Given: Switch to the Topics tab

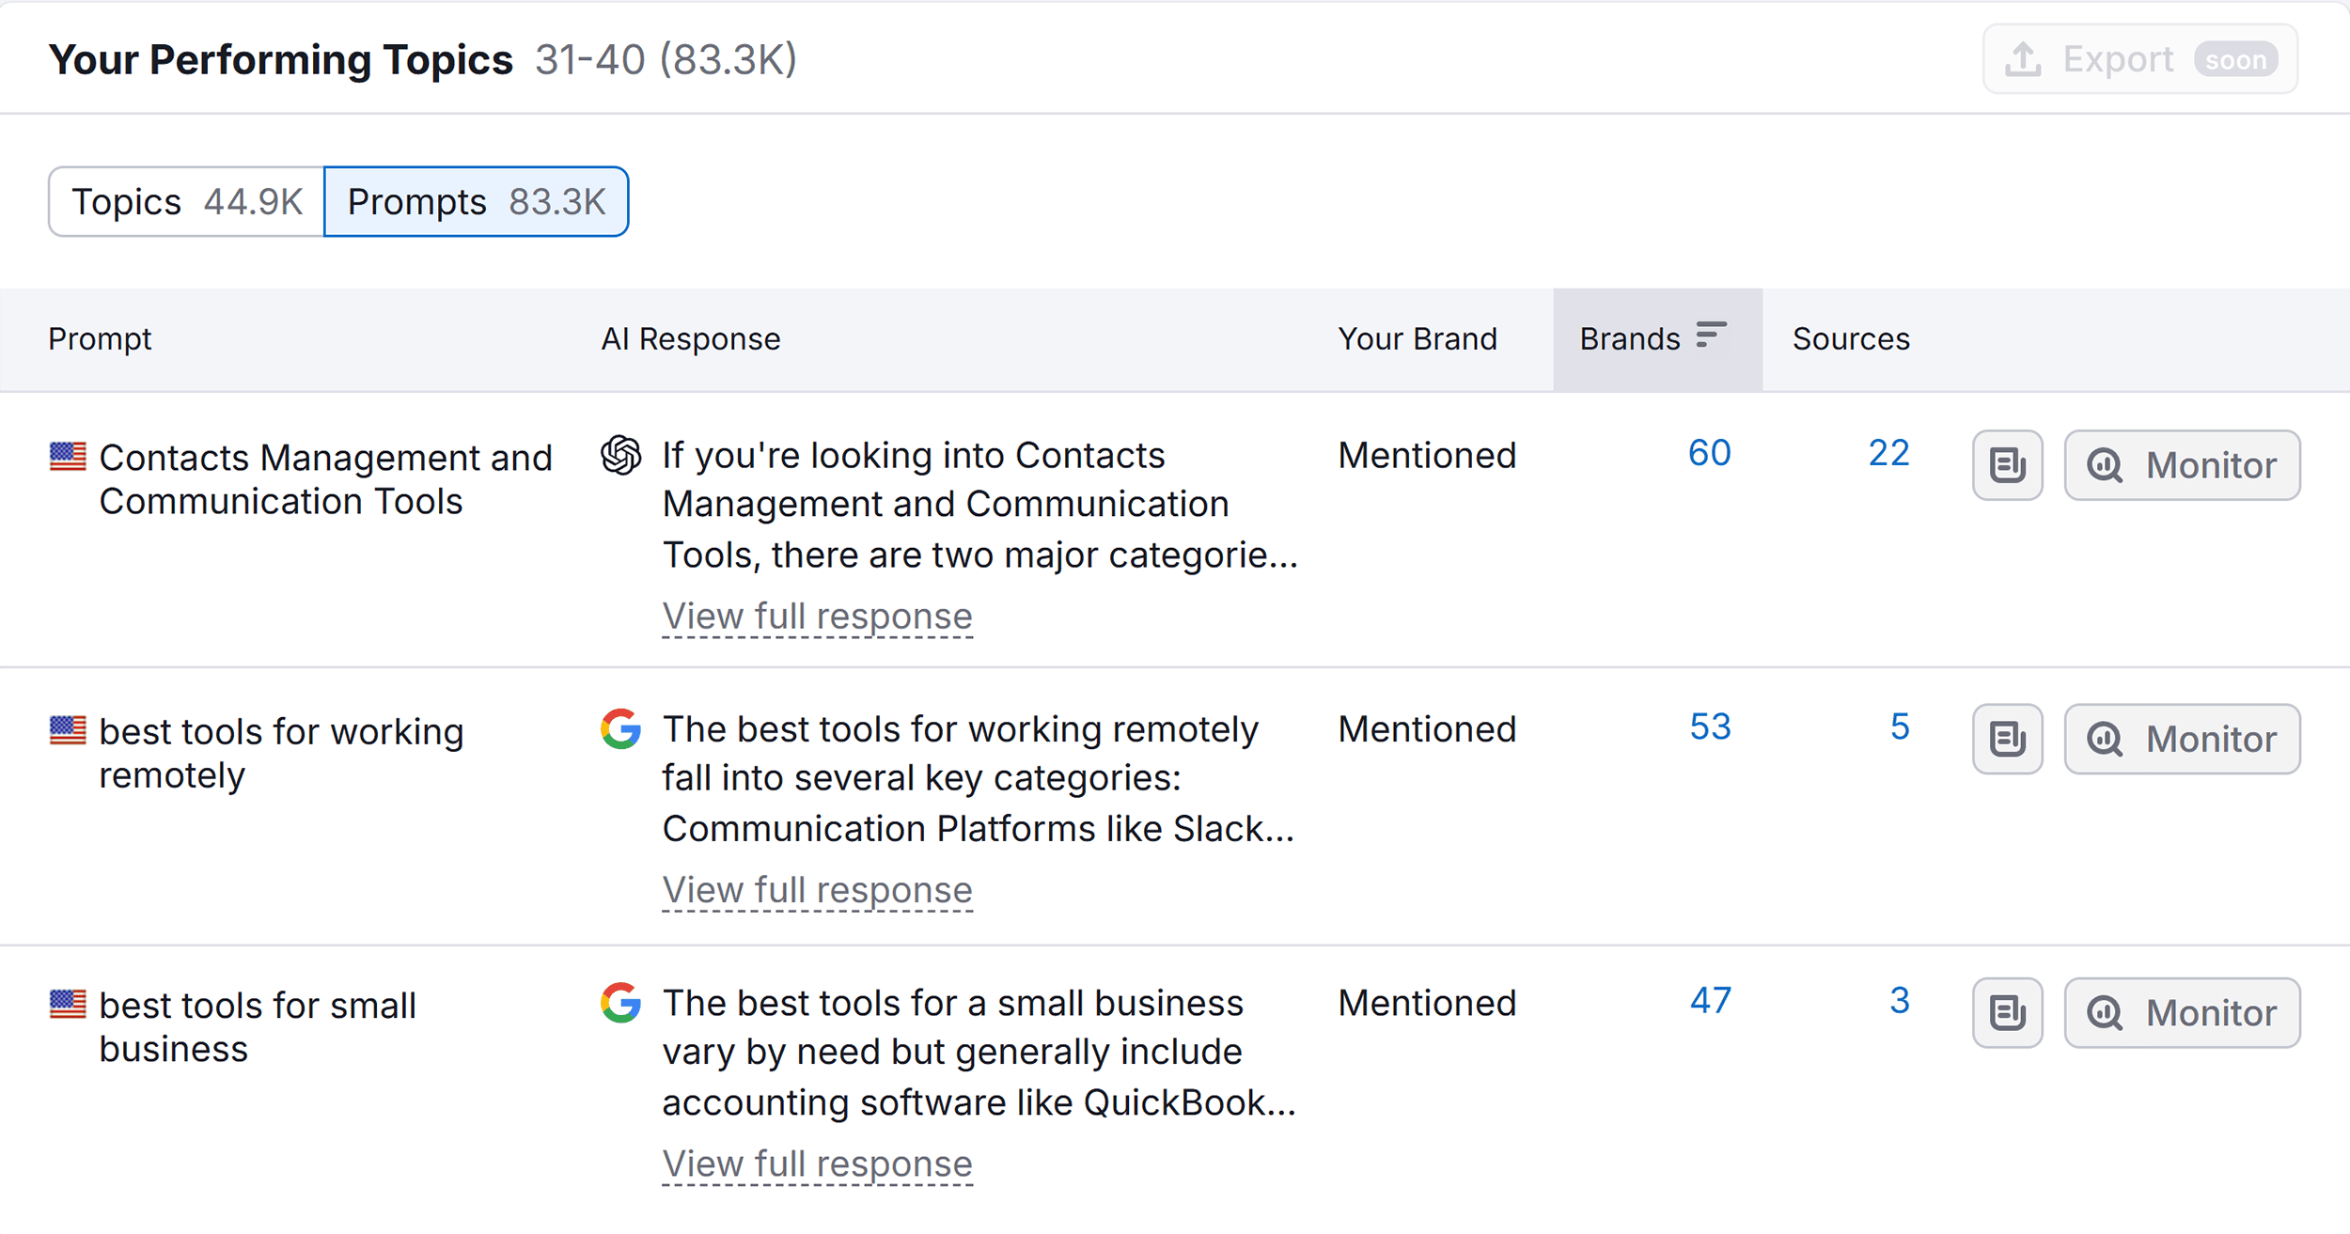Looking at the screenshot, I should pos(187,202).
